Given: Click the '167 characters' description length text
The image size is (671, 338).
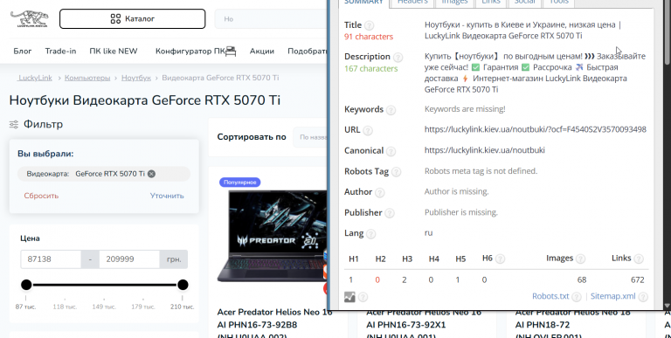Looking at the screenshot, I should click(x=371, y=68).
